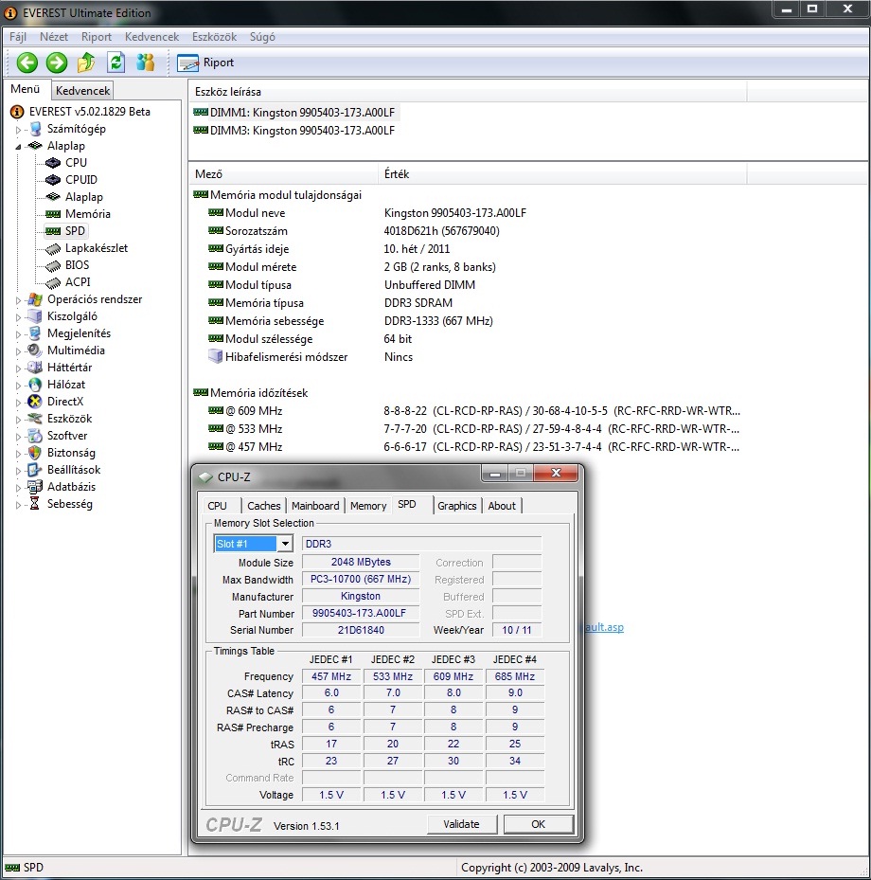Open the Kedvencek menu
The image size is (871, 880).
[152, 37]
